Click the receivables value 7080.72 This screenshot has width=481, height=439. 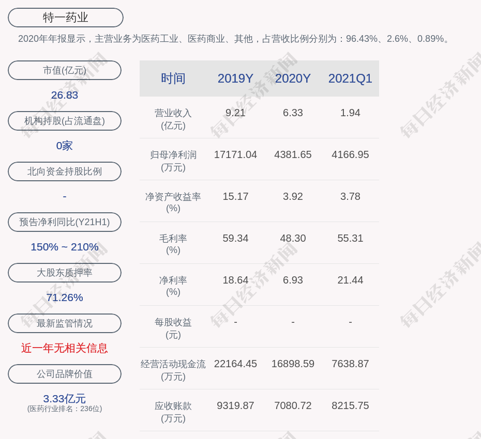tap(293, 405)
